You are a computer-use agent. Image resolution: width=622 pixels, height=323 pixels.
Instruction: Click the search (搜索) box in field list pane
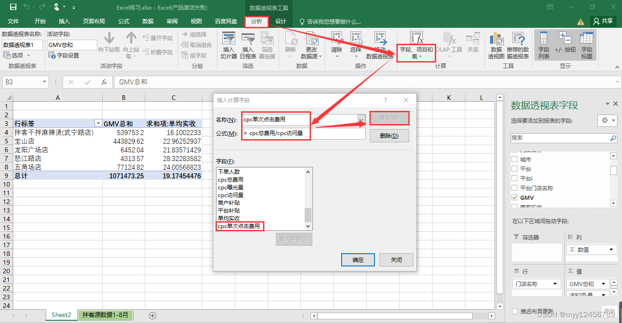click(564, 138)
